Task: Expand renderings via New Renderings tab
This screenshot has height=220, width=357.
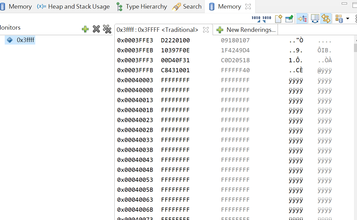Action: [245, 30]
